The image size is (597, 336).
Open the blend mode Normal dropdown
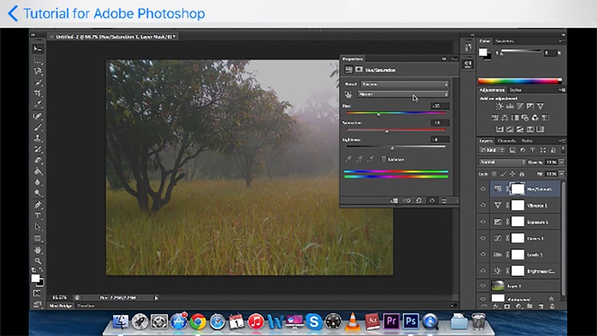coord(501,162)
